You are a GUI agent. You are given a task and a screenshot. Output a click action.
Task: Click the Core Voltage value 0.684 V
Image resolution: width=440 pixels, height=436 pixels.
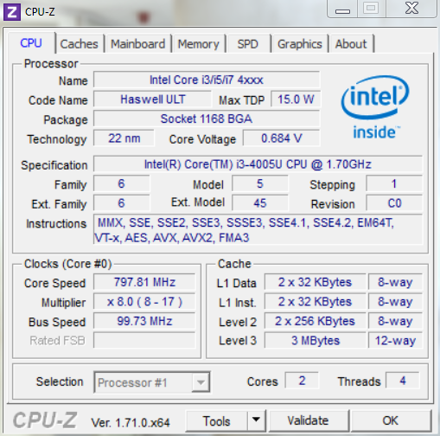pyautogui.click(x=281, y=138)
